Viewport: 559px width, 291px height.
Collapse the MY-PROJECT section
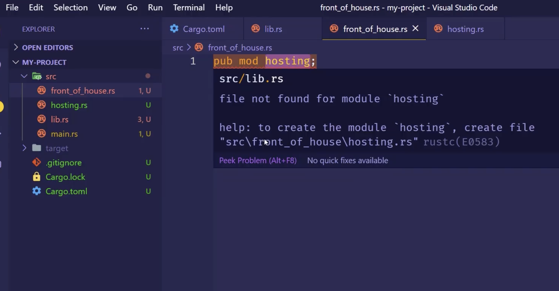point(16,62)
